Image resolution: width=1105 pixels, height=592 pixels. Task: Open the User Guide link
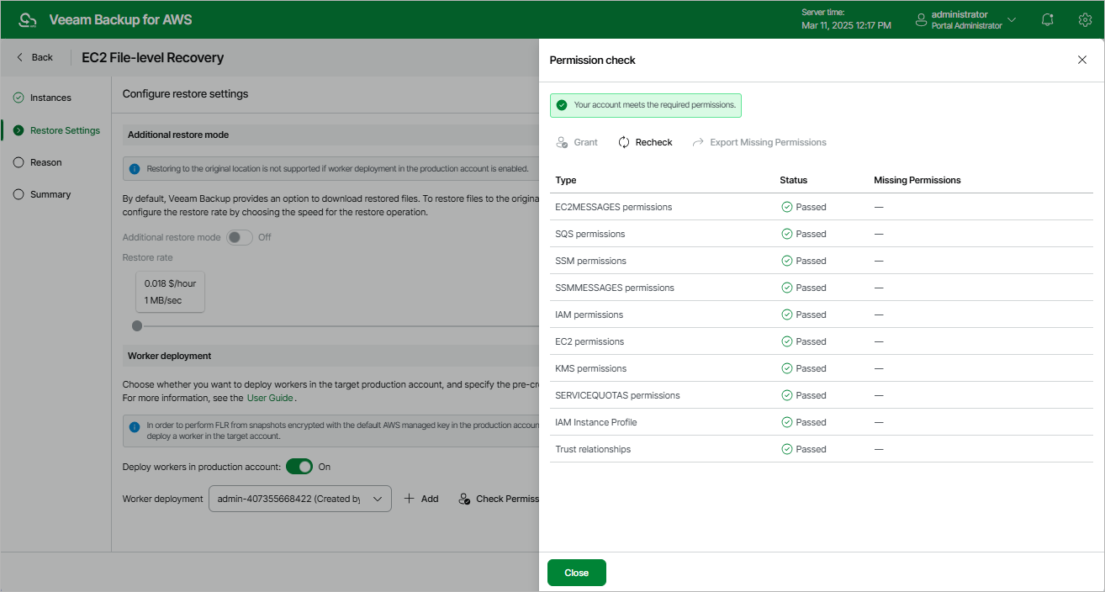(269, 398)
